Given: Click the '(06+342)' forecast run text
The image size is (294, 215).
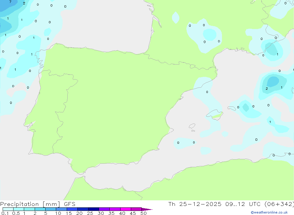Looking at the screenshot, I should click(279, 204).
